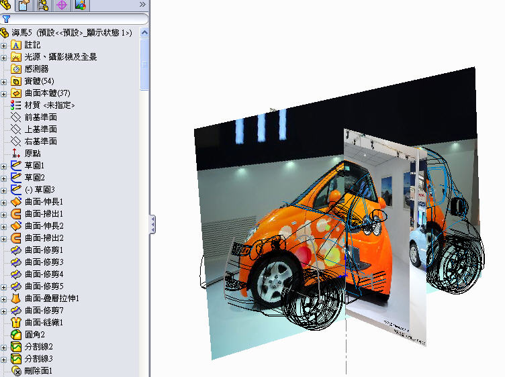Click the 草圖3 sketch icon
This screenshot has width=505, height=377.
point(16,189)
